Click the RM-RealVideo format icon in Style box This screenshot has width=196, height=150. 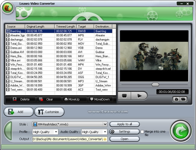point(35,124)
